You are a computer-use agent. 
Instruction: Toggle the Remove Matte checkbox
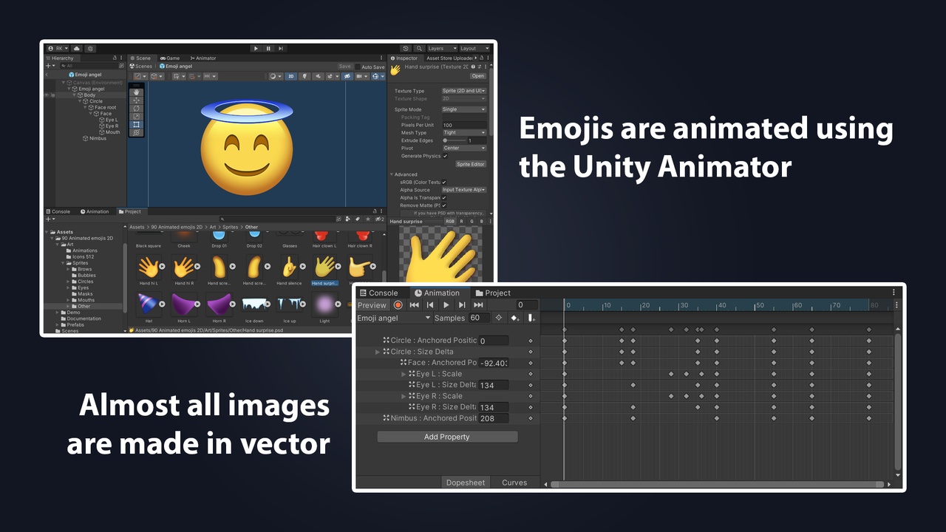(x=444, y=205)
